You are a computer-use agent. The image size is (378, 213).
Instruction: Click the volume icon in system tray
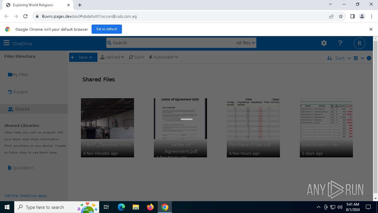click(340, 207)
